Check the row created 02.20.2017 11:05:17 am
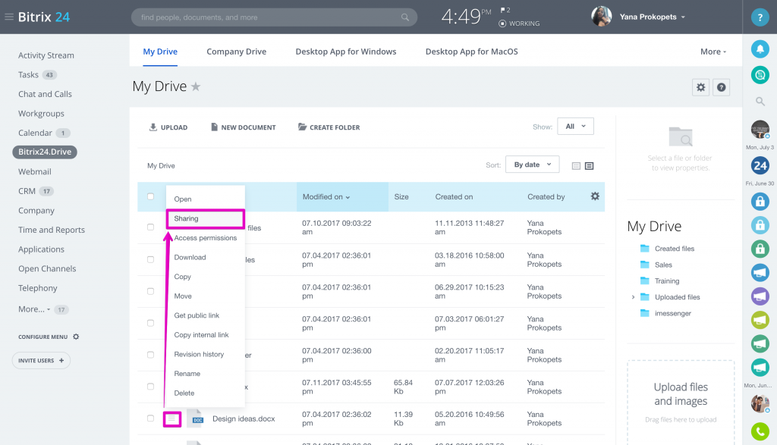Screen dimensions: 777x445 (x=151, y=355)
